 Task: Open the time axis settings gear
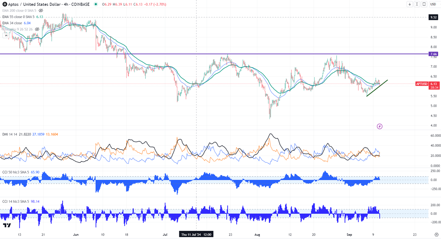tap(437, 235)
